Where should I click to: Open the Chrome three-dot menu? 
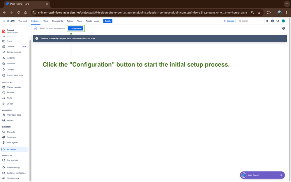[x=287, y=13]
